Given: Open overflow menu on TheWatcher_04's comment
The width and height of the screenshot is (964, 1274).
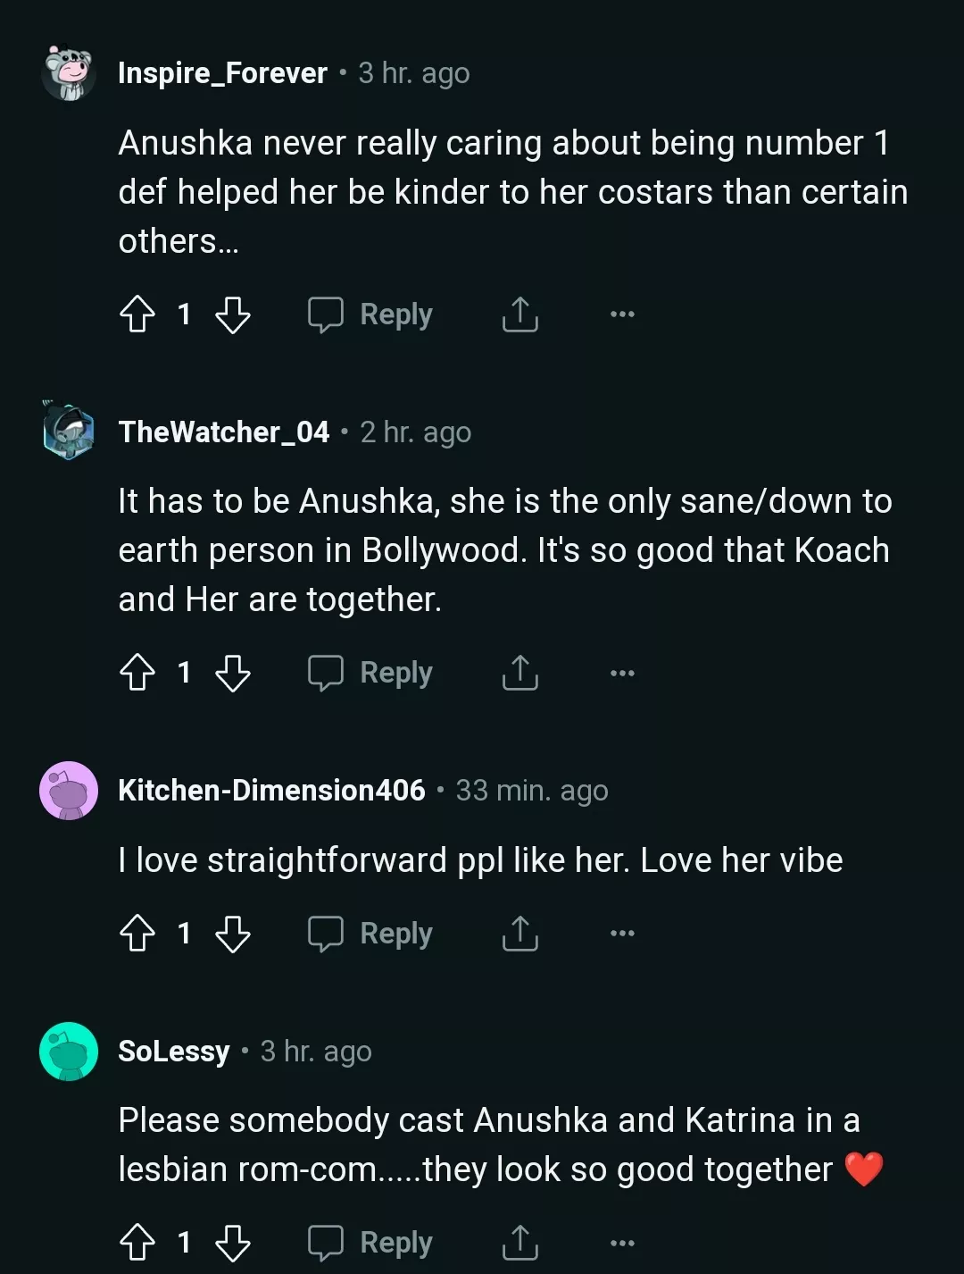Looking at the screenshot, I should 622,673.
